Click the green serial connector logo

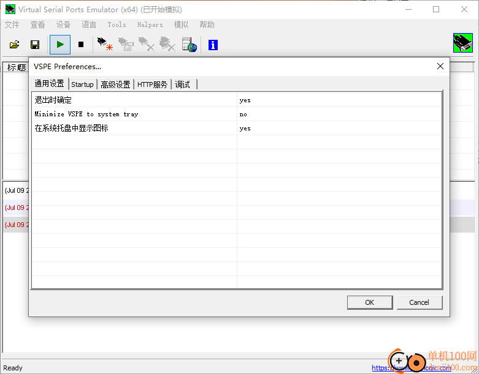tap(463, 43)
